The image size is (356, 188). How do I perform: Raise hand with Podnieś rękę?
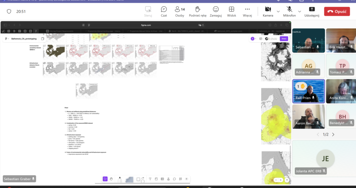[197, 11]
